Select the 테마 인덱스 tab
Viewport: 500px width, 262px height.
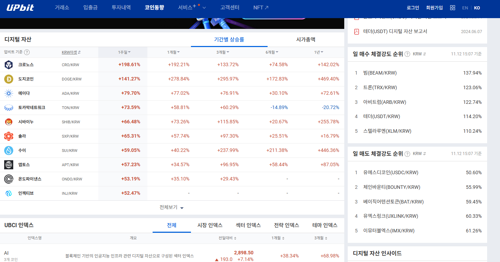point(325,225)
